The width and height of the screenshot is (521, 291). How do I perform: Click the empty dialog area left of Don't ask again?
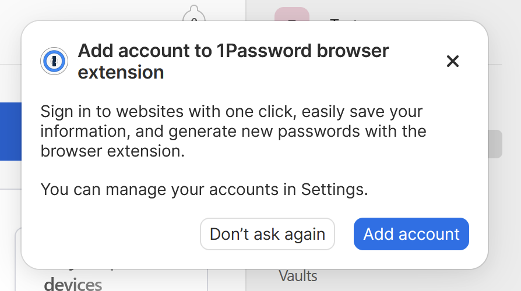coord(111,234)
